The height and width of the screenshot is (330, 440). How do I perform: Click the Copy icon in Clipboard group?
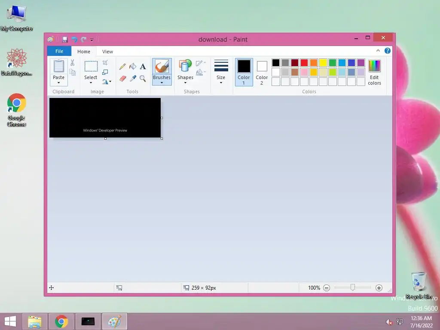point(72,73)
